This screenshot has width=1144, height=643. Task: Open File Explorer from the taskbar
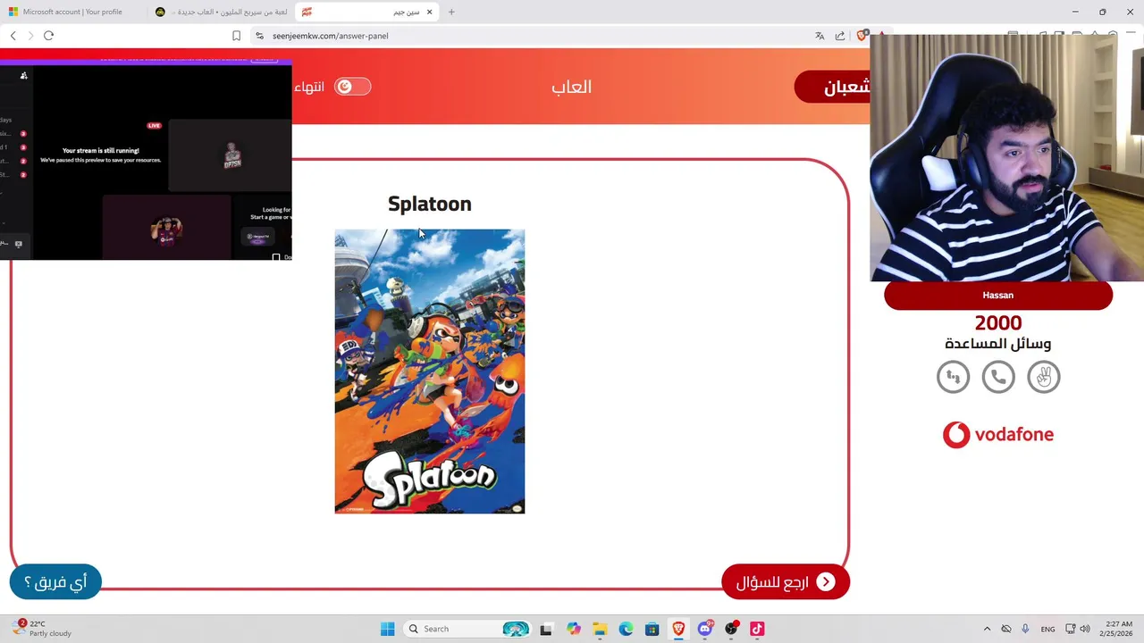600,629
